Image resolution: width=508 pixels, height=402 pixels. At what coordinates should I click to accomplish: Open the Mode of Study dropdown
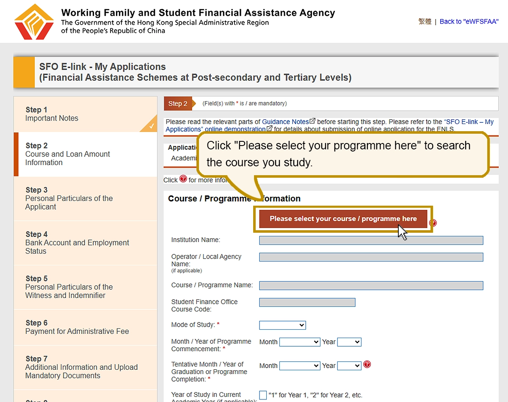coord(282,325)
